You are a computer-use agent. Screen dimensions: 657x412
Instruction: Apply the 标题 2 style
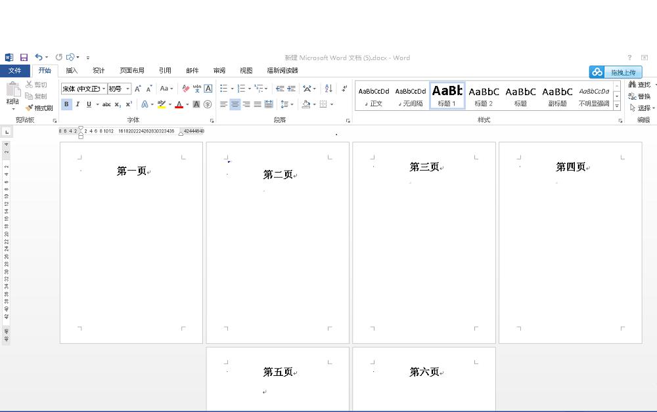(484, 96)
